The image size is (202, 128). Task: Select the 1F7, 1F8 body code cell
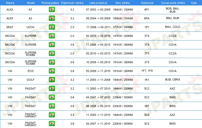pyautogui.click(x=147, y=71)
